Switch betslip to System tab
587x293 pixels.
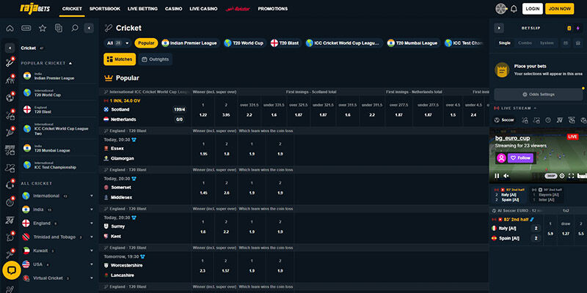(x=547, y=43)
